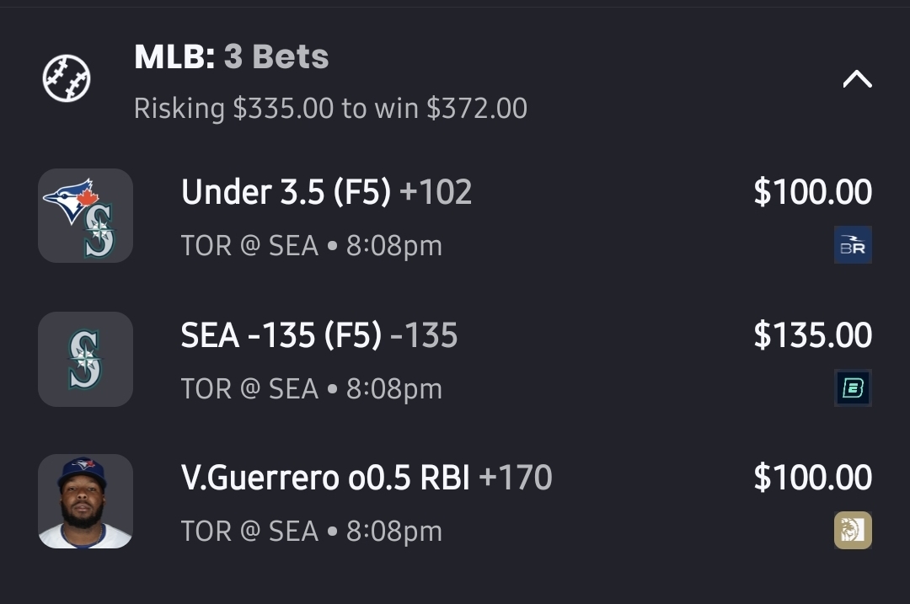
Task: Select TOR @ SEA game info under Guerrero
Action: point(311,532)
